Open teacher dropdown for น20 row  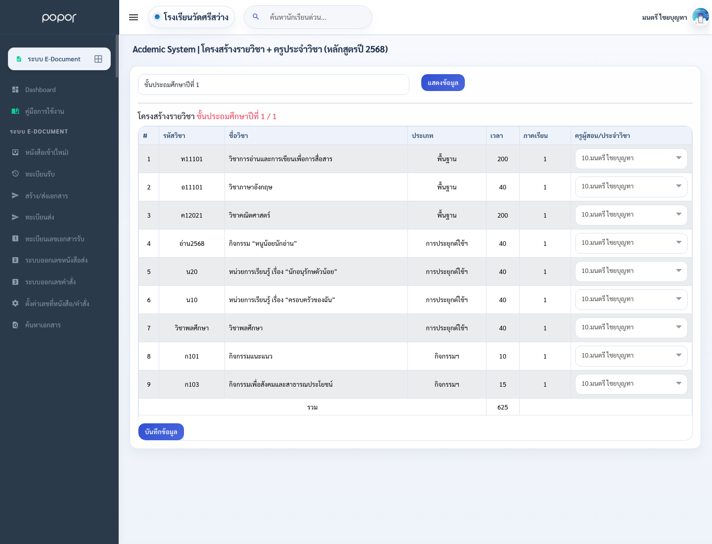(x=631, y=272)
